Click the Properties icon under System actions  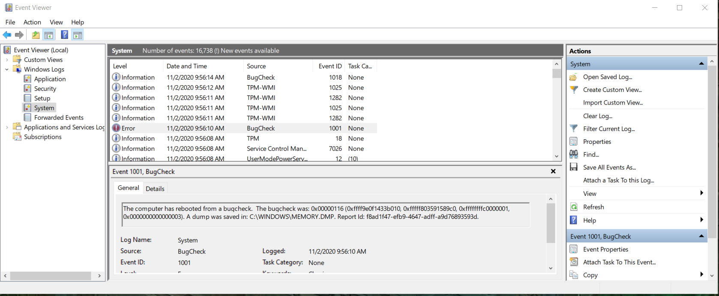574,141
